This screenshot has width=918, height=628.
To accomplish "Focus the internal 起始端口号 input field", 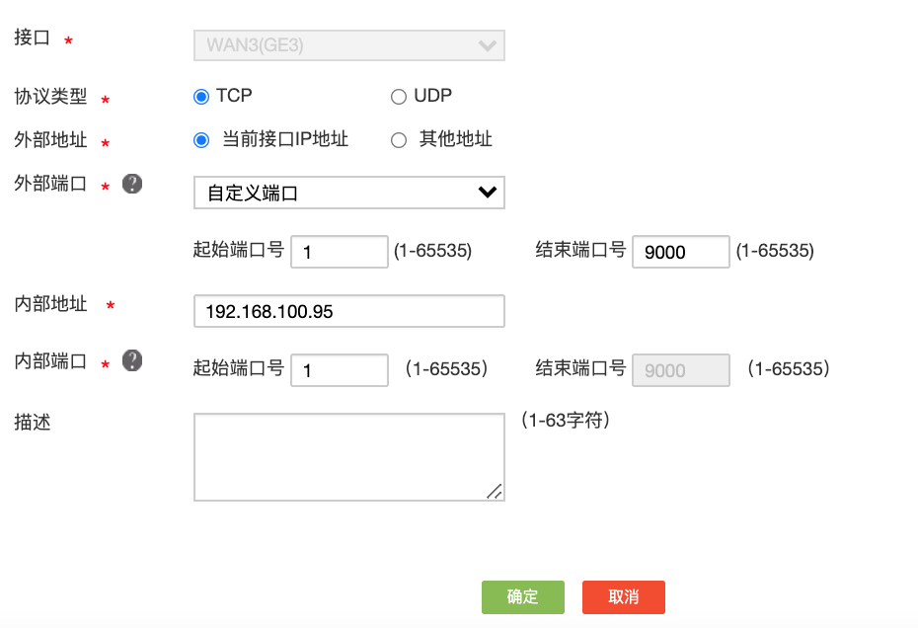I will point(341,370).
